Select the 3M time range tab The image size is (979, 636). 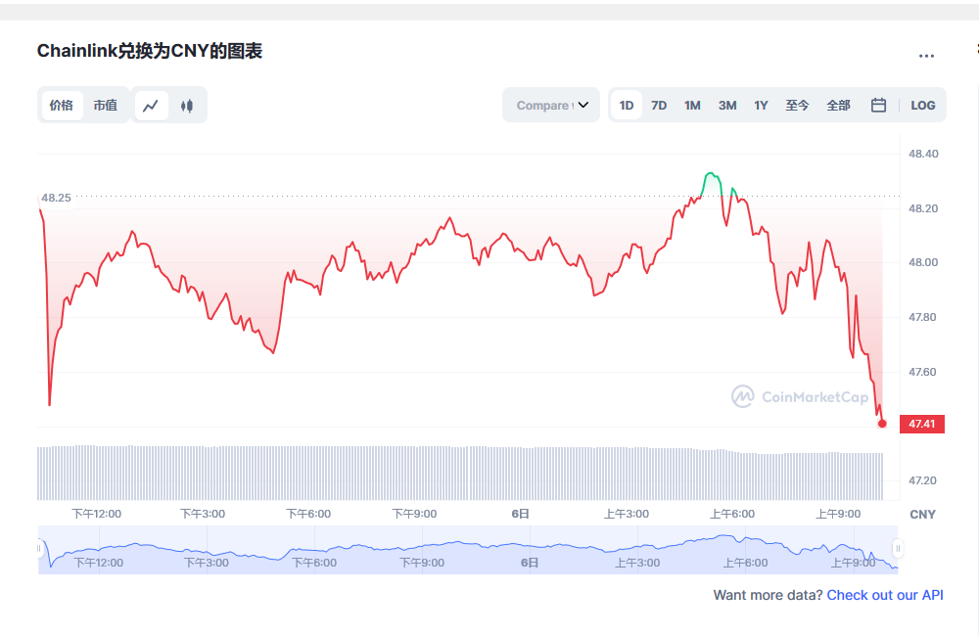tap(727, 105)
